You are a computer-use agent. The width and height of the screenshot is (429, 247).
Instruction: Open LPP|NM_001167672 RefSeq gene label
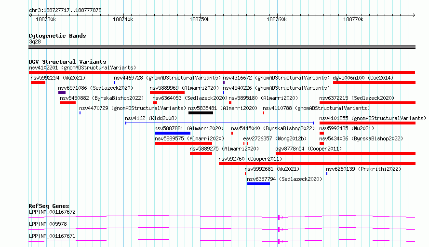pyautogui.click(x=52, y=212)
